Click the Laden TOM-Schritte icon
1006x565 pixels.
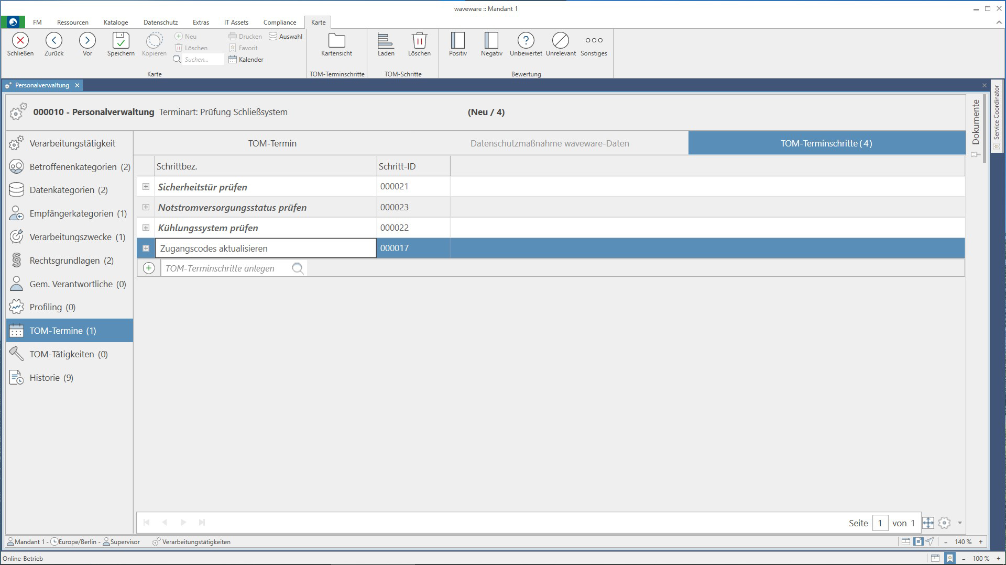(386, 41)
